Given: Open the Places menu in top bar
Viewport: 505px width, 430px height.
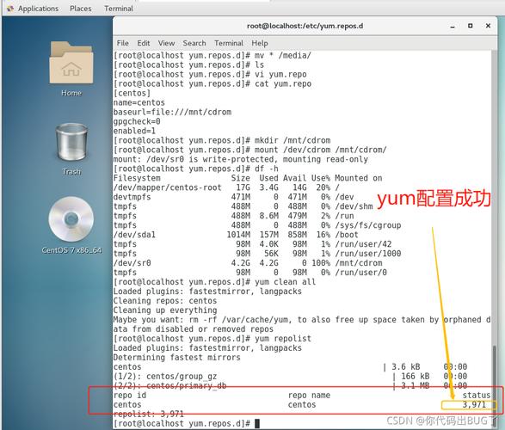Looking at the screenshot, I should click(81, 9).
